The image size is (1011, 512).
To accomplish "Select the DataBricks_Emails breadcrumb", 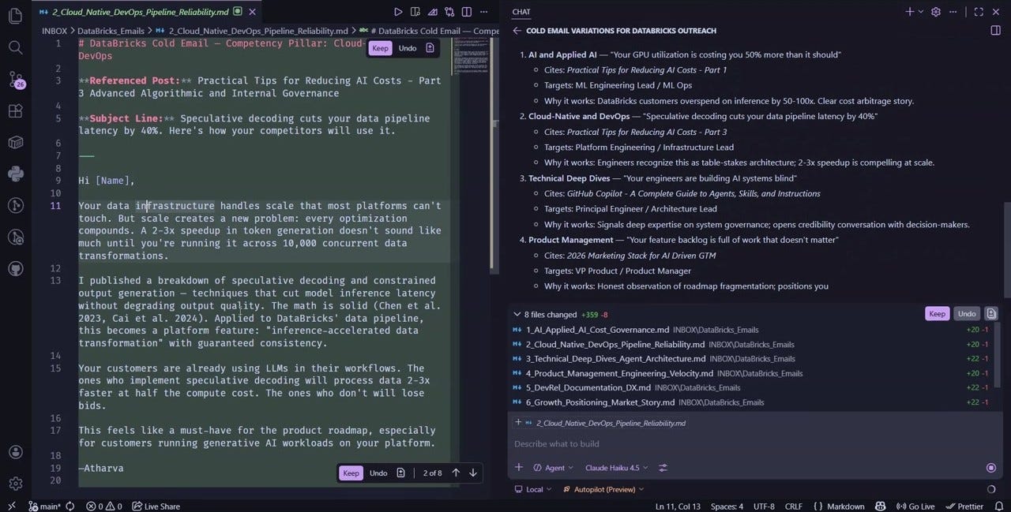I will 111,31.
